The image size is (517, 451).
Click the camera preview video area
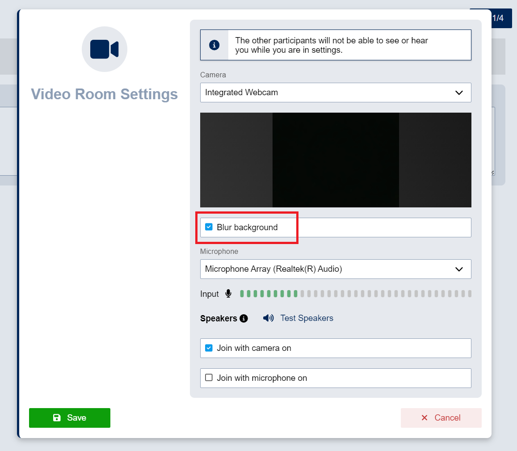pyautogui.click(x=336, y=160)
